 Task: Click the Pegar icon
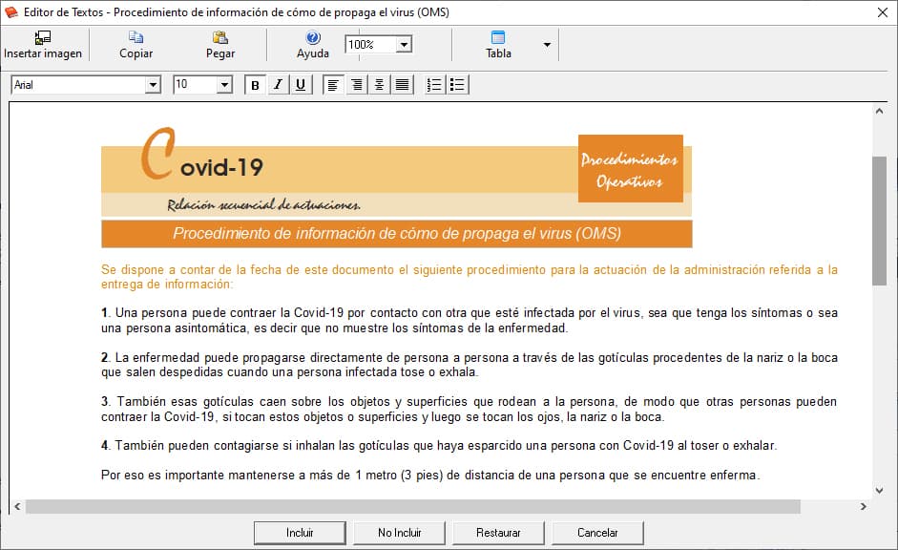pyautogui.click(x=219, y=37)
